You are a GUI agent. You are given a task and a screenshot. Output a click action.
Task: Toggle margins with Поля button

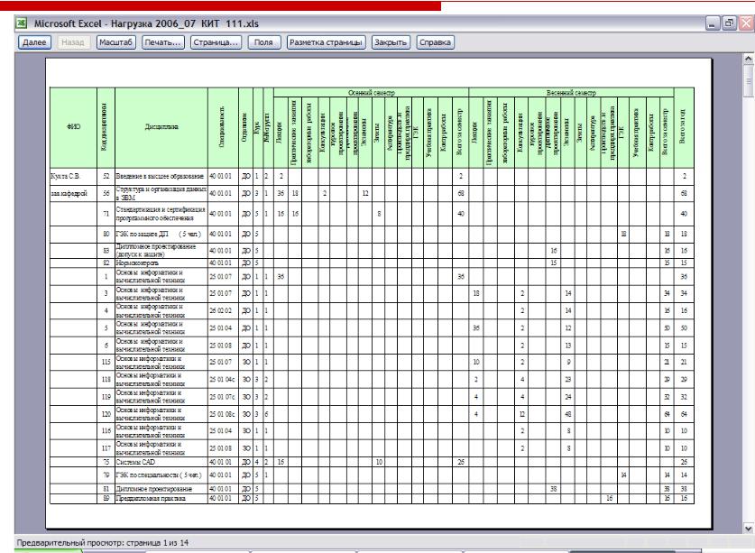(264, 42)
